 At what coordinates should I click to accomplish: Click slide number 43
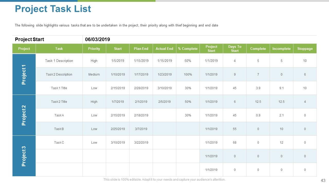tap(323, 180)
